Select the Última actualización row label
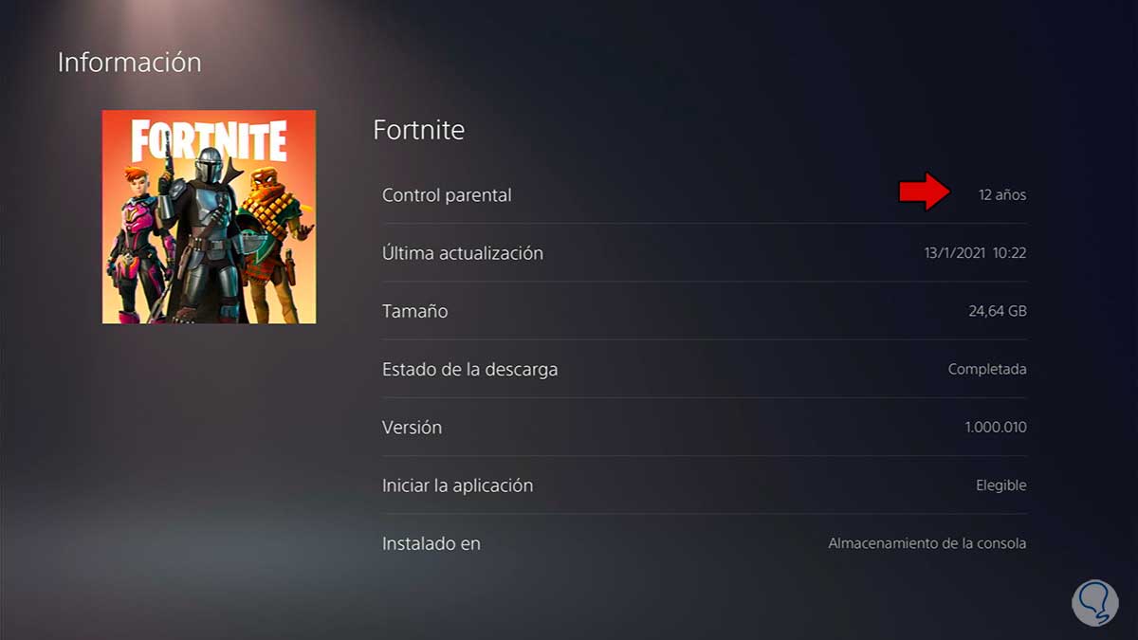1138x640 pixels. (x=463, y=253)
